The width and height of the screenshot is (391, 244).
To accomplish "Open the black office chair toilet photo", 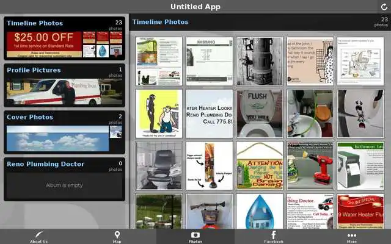I will tap(159, 166).
